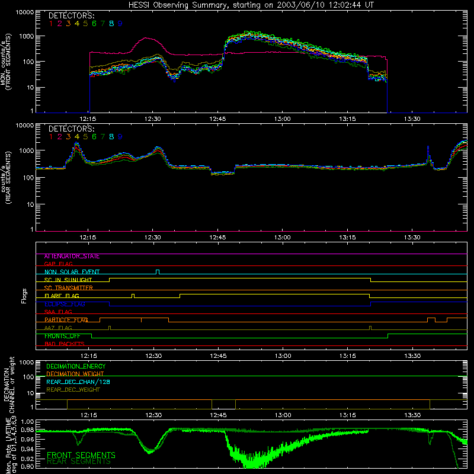
Task: Select the FLARE_FLAG label
Action: click(x=62, y=296)
